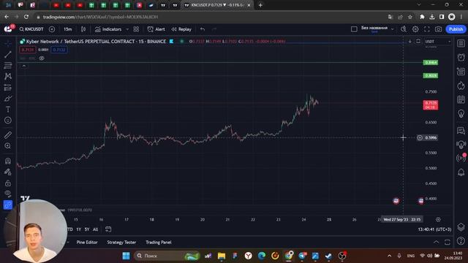Open the Trading Panel tab
468x263 pixels.
point(159,243)
